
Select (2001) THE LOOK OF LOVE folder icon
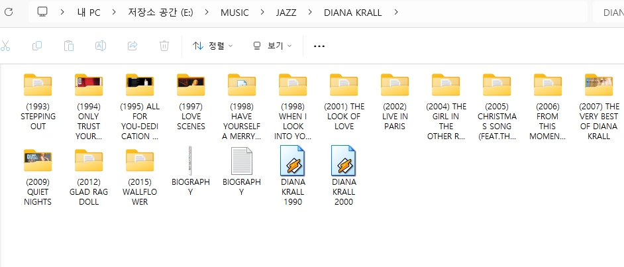(x=344, y=85)
